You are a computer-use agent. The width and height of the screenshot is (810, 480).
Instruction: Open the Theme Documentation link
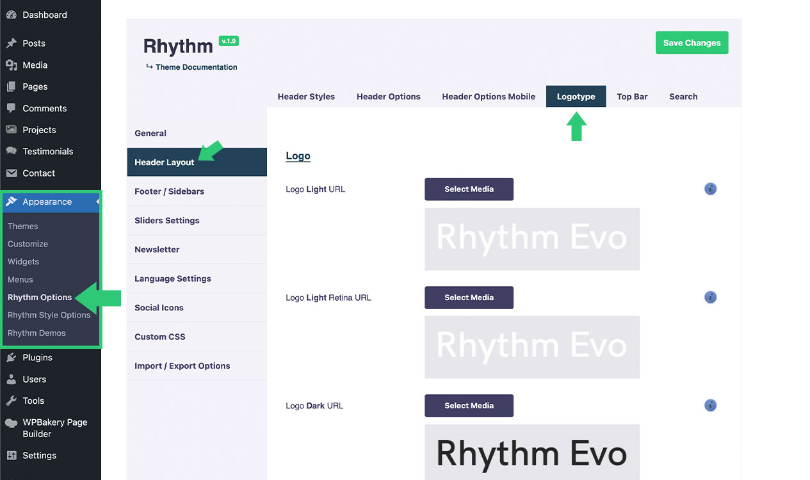[x=196, y=67]
